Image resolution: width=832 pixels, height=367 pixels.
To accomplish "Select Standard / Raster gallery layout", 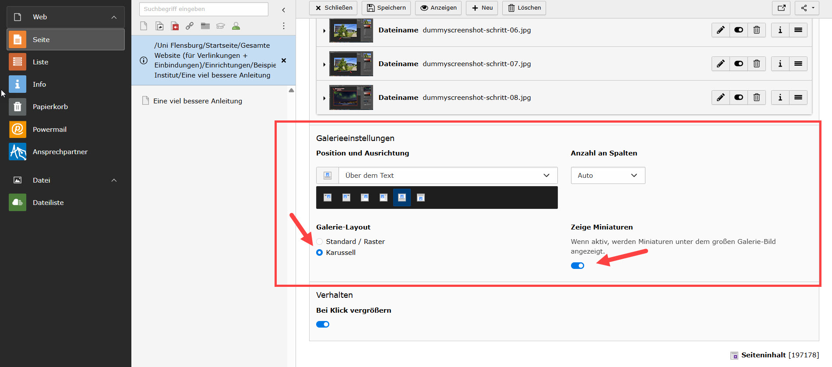I will tap(320, 242).
